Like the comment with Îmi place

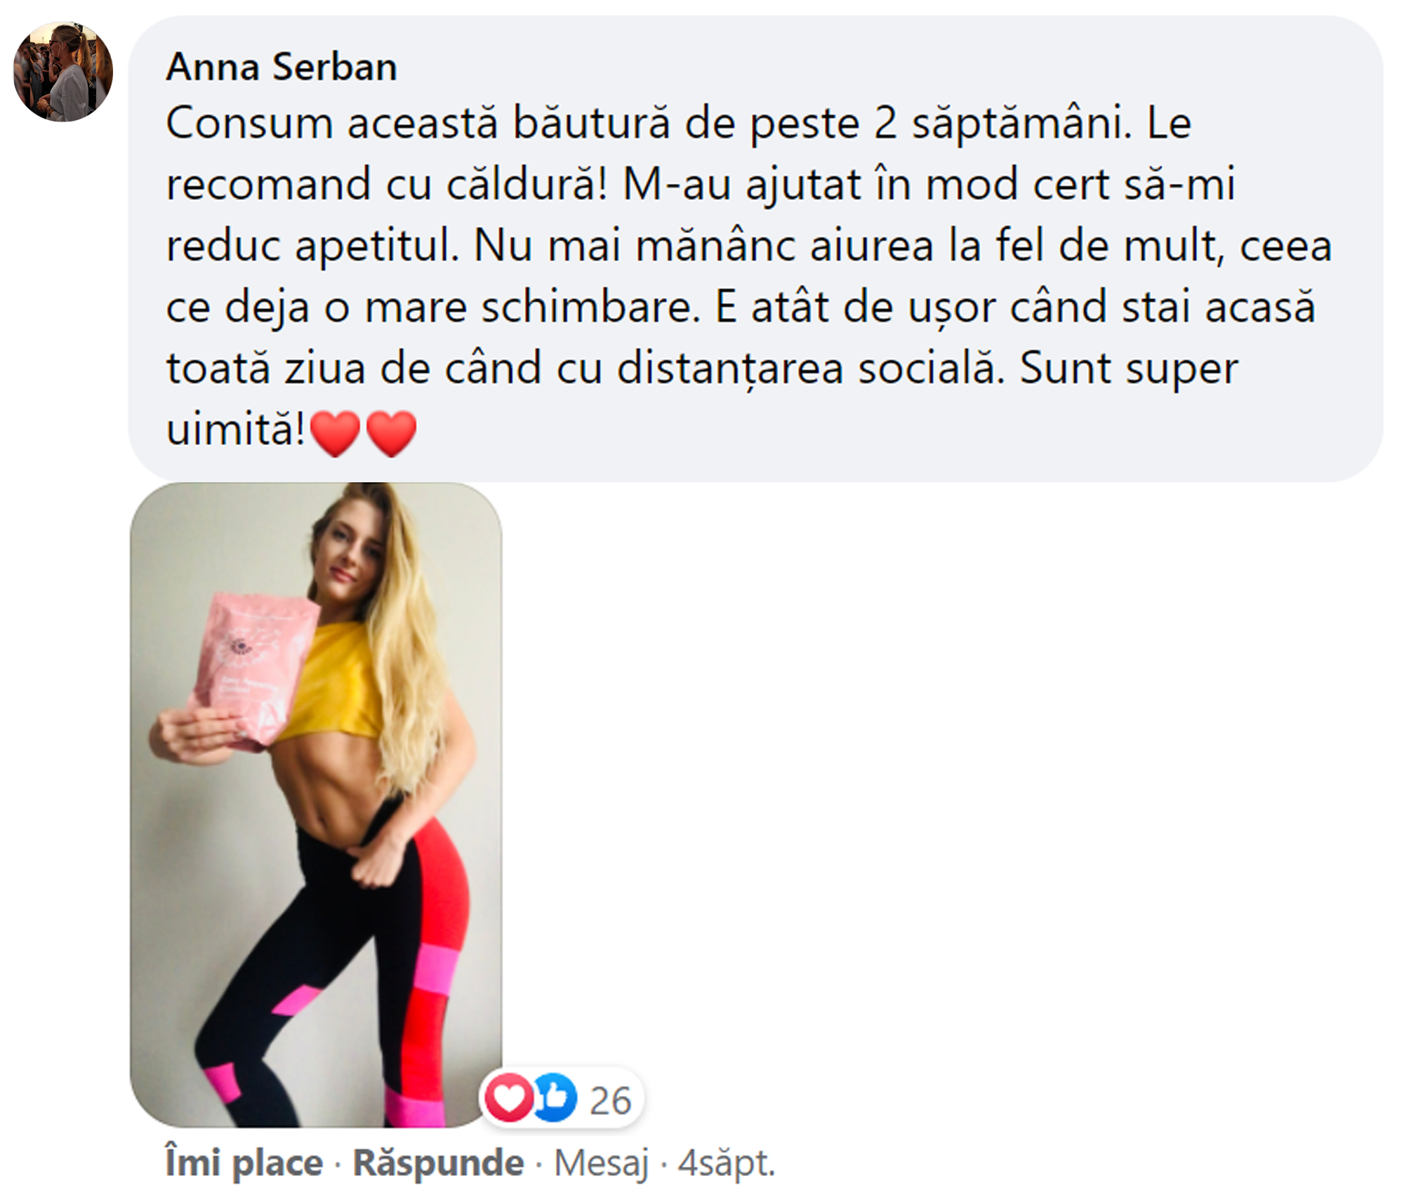click(x=244, y=1163)
